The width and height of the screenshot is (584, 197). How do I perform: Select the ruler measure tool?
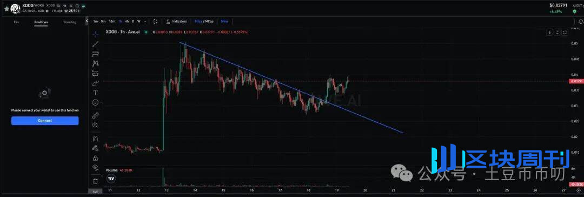[x=95, y=115]
